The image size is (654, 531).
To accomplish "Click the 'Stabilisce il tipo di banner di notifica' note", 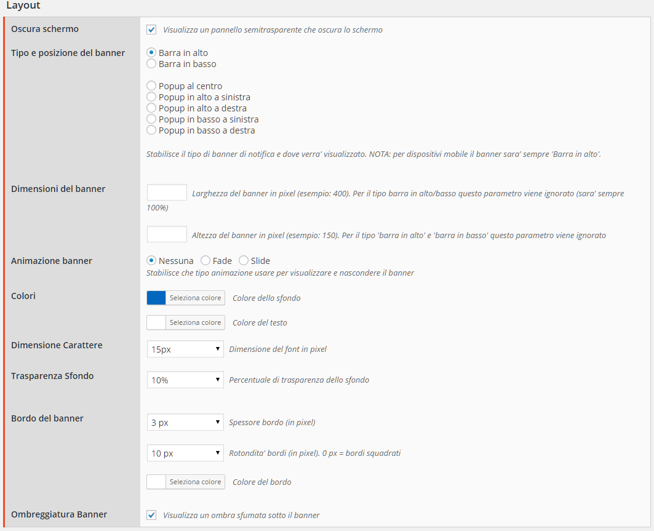I will (x=373, y=154).
